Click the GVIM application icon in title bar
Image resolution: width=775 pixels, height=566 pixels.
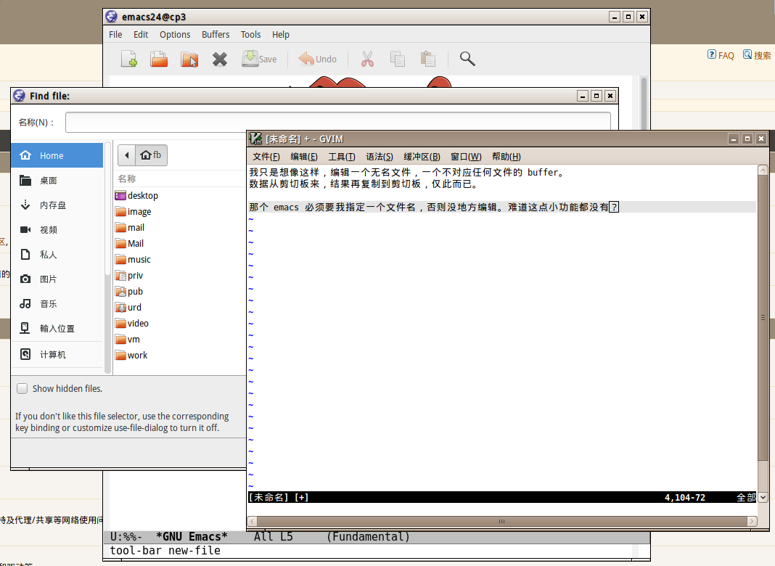point(255,139)
